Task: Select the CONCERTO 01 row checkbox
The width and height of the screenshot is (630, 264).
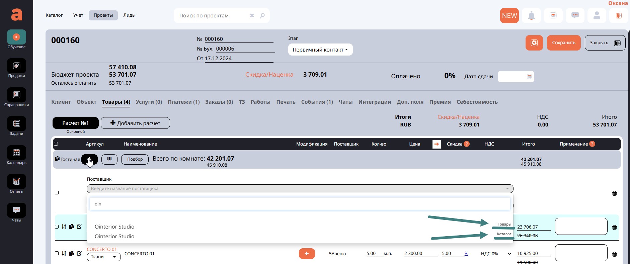Action: (x=57, y=254)
